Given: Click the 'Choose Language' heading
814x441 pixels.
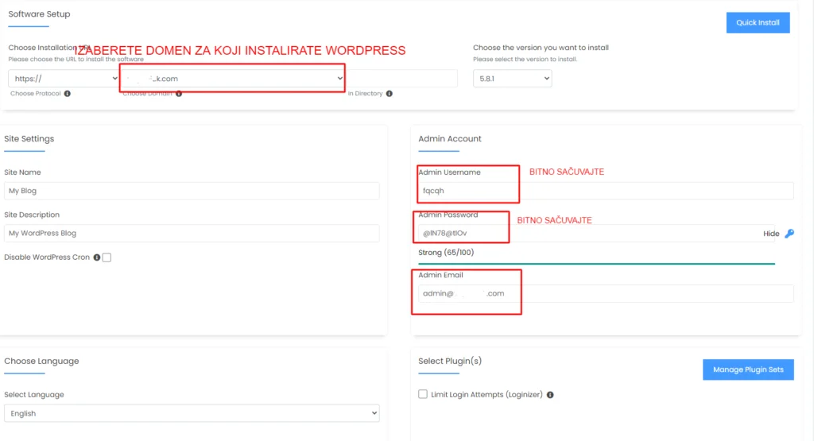Looking at the screenshot, I should coord(41,361).
